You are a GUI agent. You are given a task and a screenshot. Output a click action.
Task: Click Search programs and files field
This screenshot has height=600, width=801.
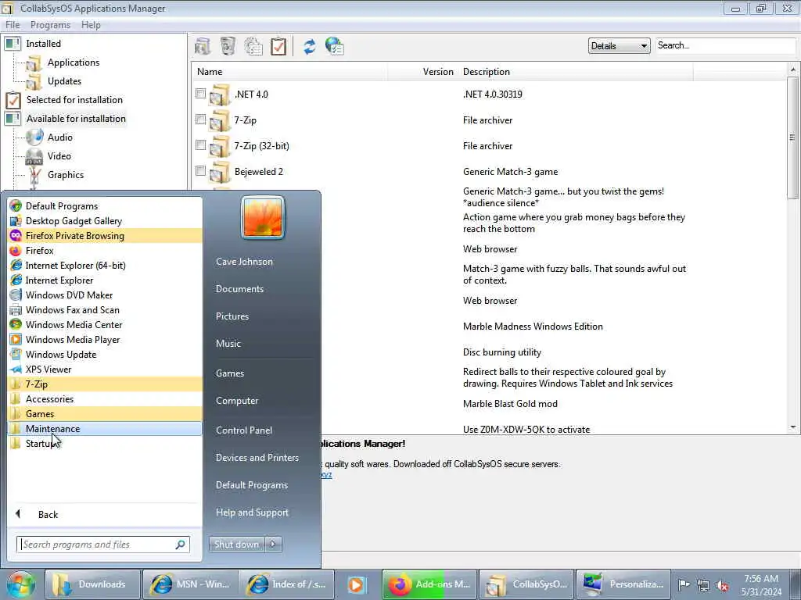click(103, 545)
